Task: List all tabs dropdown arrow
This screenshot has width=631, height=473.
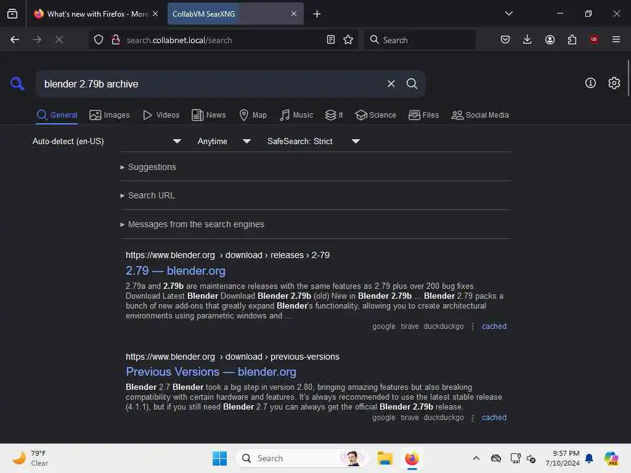Action: pos(508,14)
